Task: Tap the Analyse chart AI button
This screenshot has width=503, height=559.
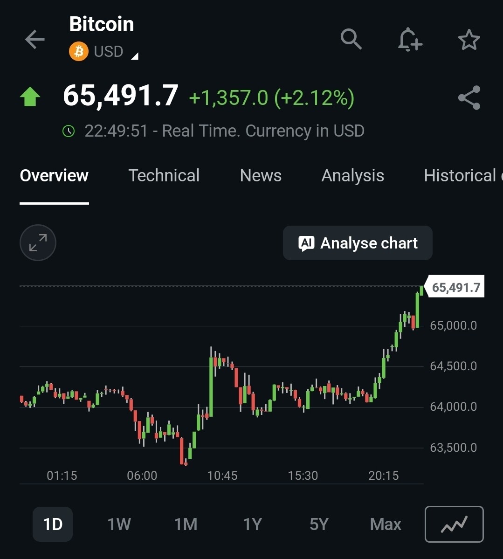Action: pos(358,243)
